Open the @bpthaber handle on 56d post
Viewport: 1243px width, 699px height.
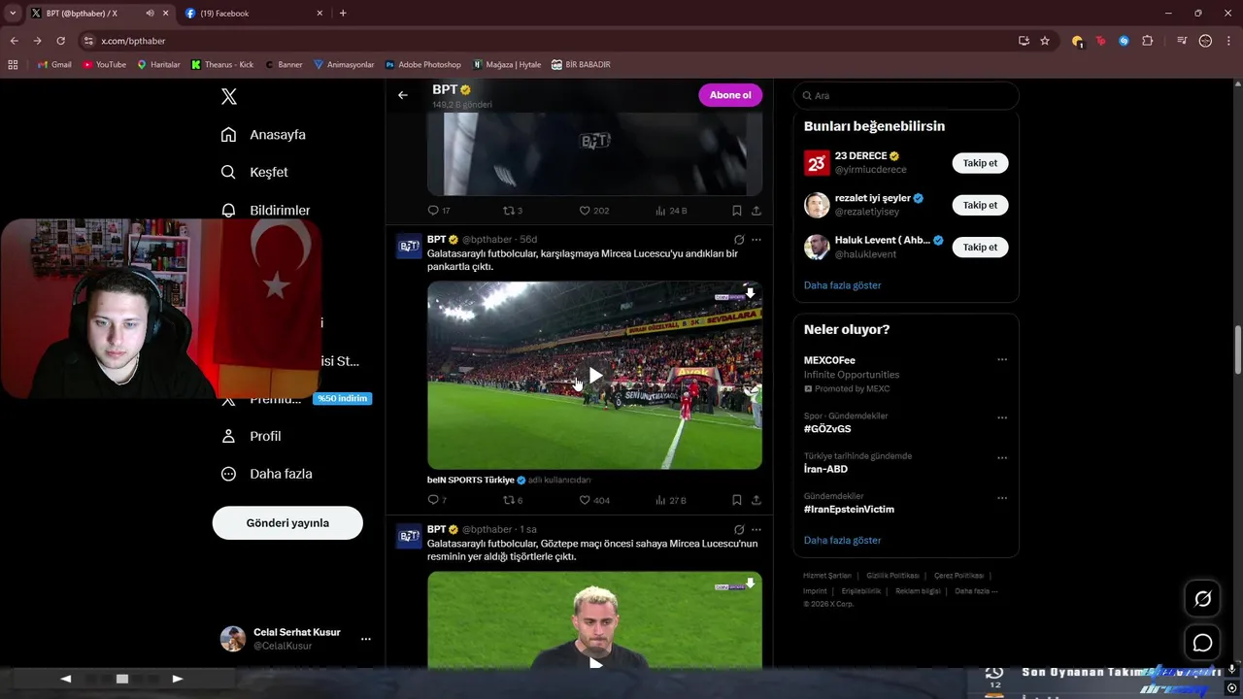click(x=487, y=240)
